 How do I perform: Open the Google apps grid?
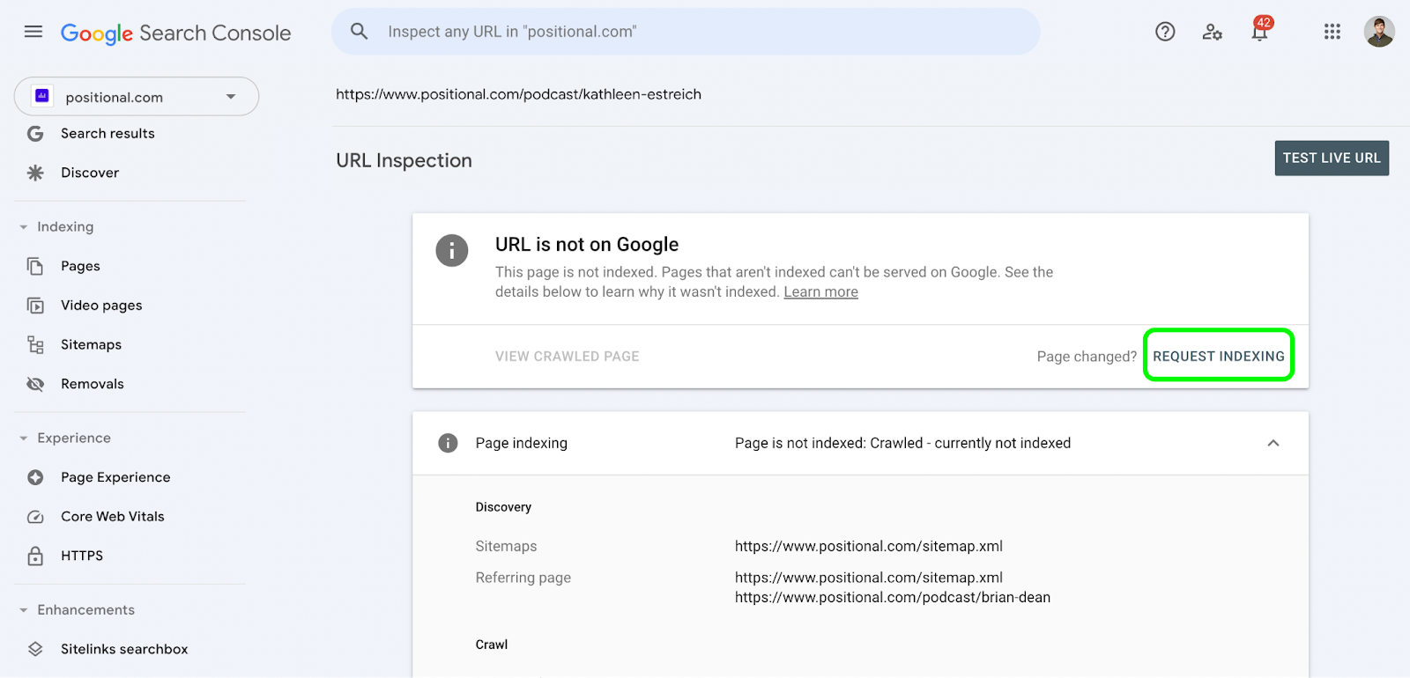pyautogui.click(x=1332, y=32)
